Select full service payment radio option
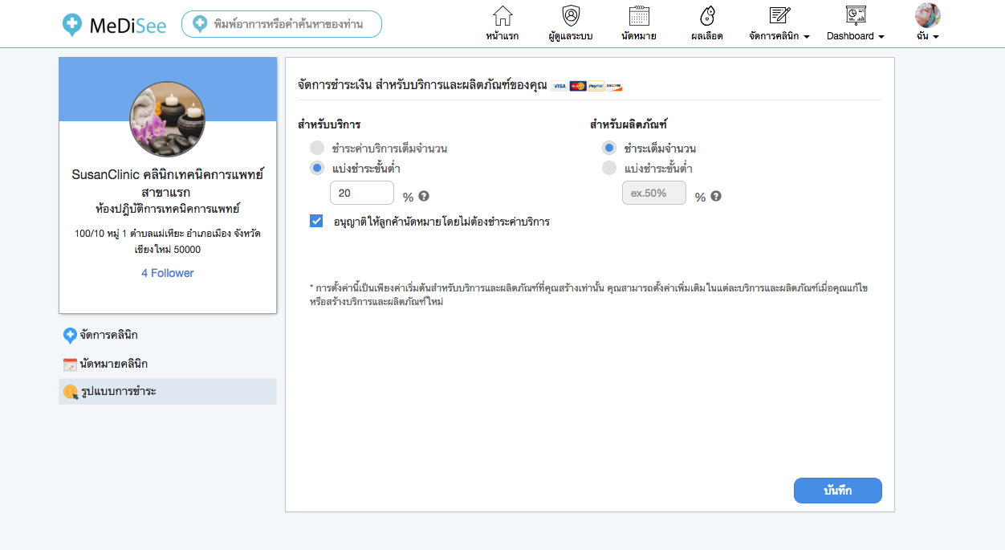This screenshot has width=1005, height=550. pyautogui.click(x=317, y=148)
